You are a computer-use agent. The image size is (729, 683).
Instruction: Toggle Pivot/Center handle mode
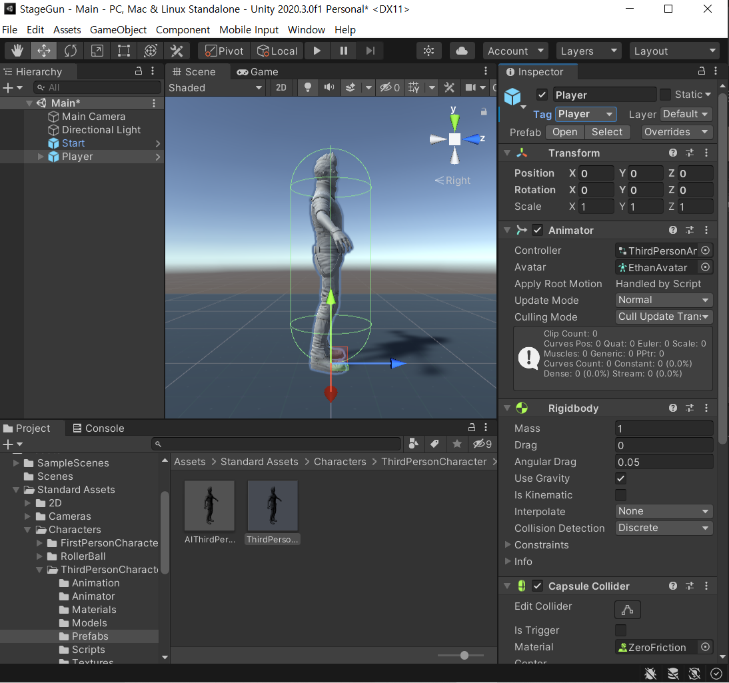(x=224, y=51)
